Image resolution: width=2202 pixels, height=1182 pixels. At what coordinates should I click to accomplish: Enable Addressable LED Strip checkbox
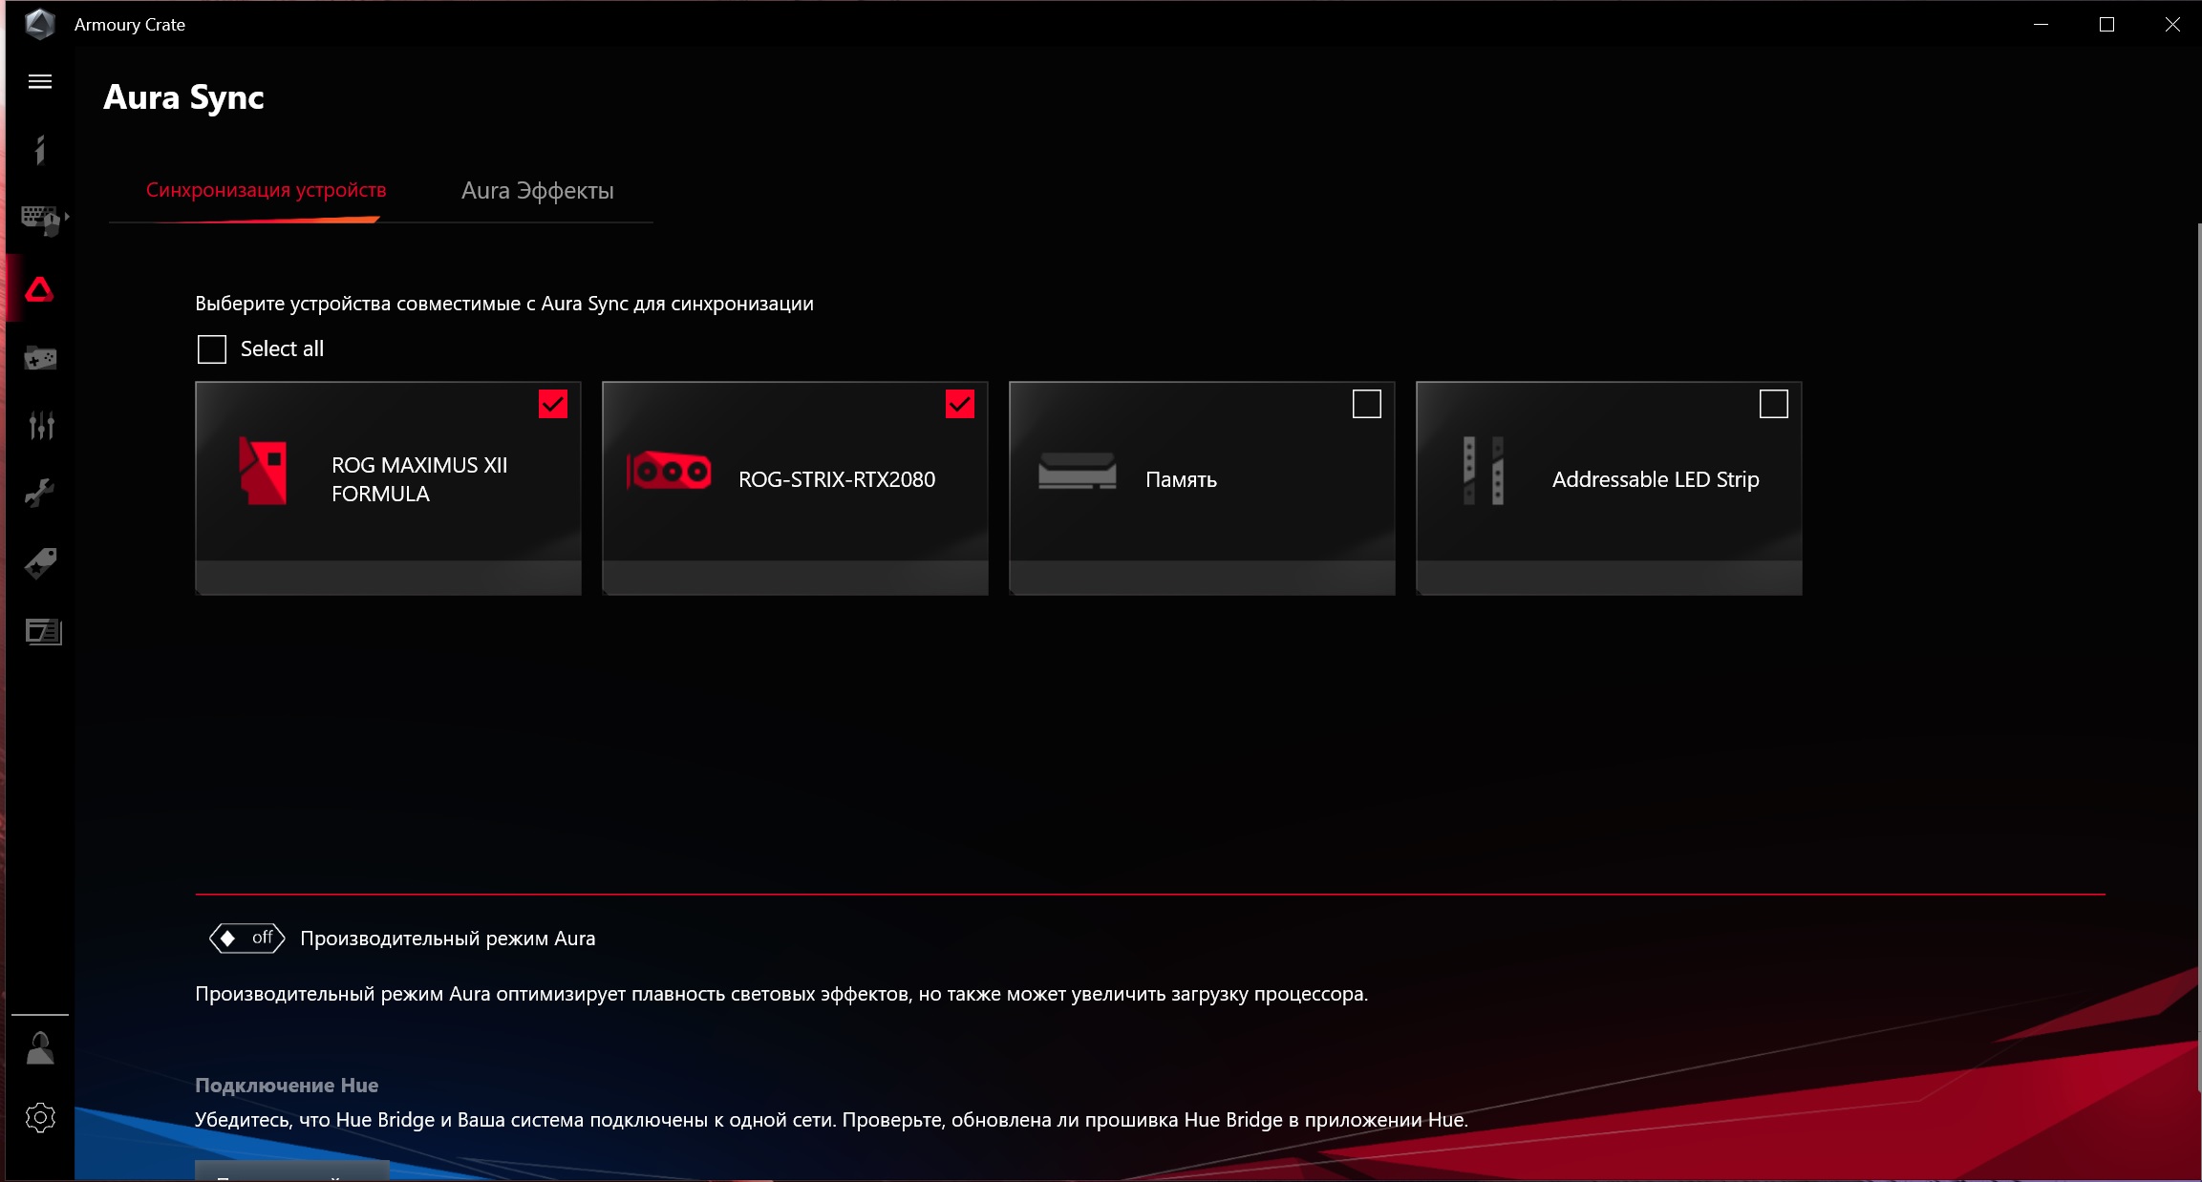(1774, 404)
